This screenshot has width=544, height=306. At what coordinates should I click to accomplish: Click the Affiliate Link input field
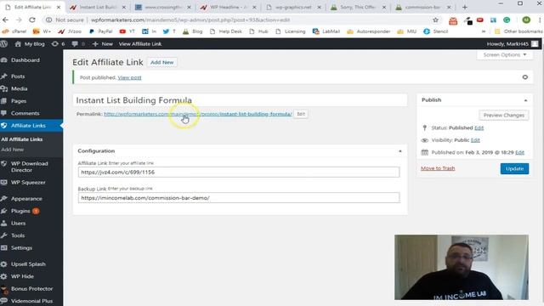click(x=239, y=172)
